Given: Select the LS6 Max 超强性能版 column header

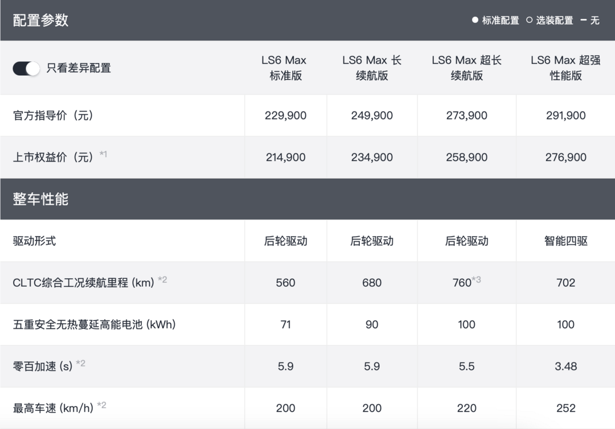Looking at the screenshot, I should (x=565, y=68).
